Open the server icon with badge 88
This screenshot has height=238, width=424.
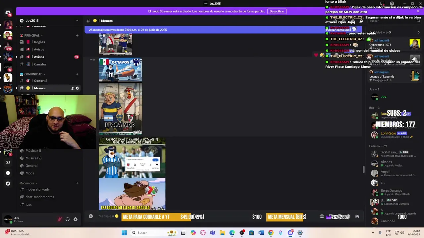coord(8,35)
